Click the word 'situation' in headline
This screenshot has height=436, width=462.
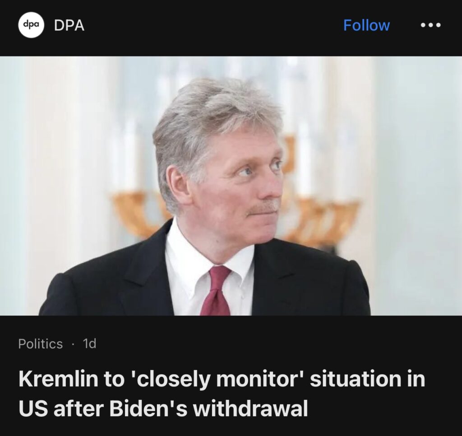tap(356, 379)
